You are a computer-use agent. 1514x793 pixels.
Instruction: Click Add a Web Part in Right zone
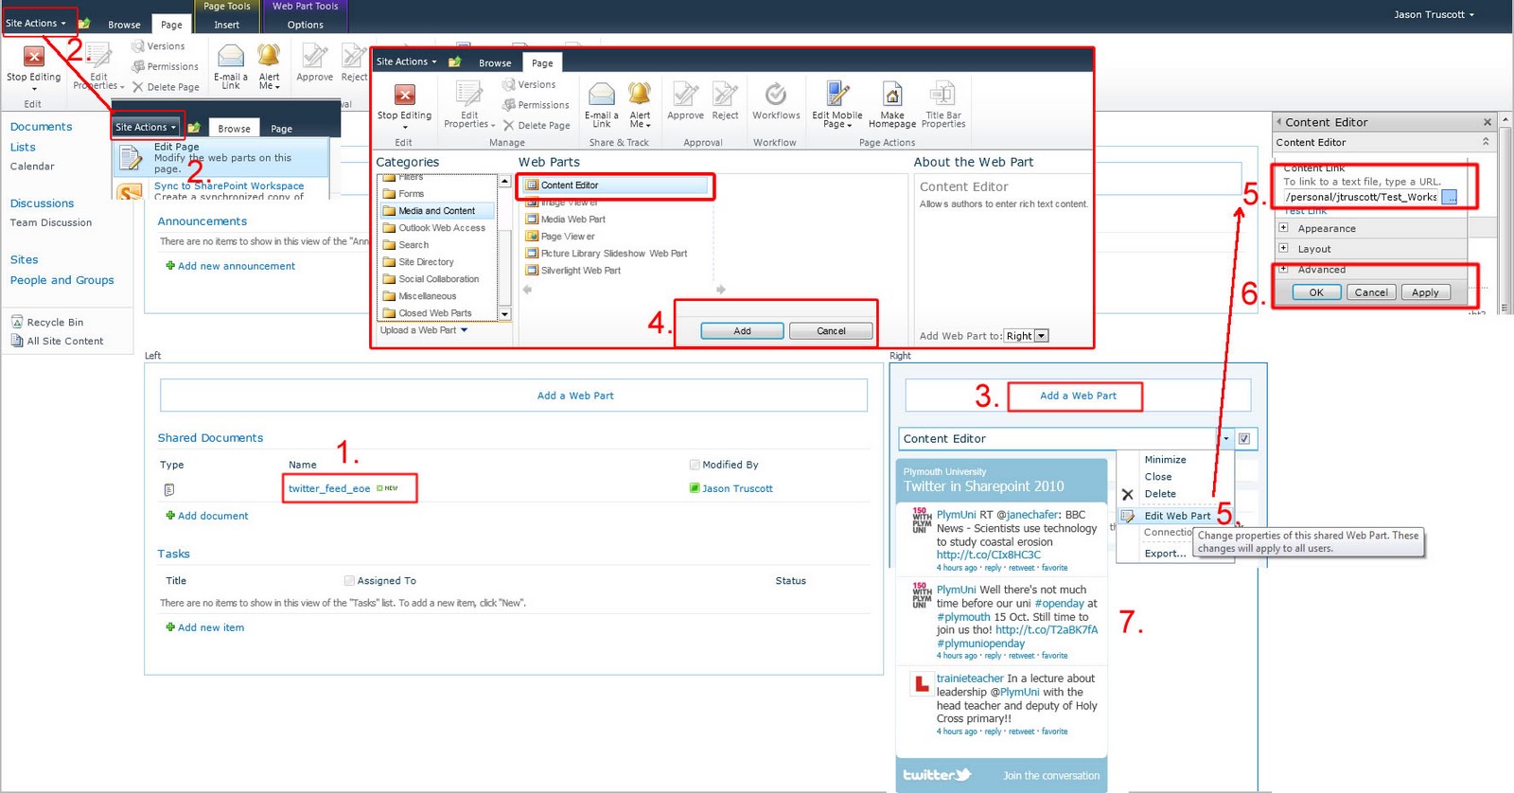pyautogui.click(x=1078, y=396)
